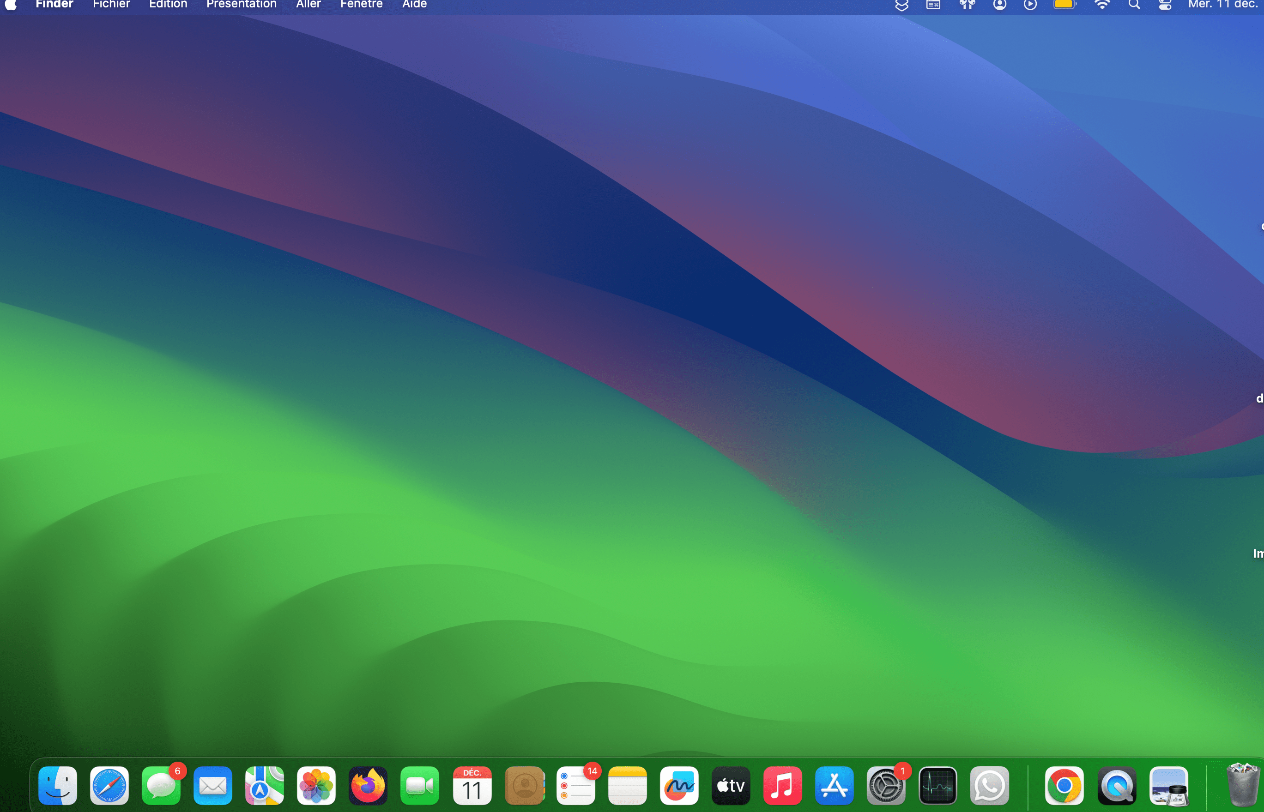
Task: Open the Fichier menu
Action: pyautogui.click(x=111, y=5)
